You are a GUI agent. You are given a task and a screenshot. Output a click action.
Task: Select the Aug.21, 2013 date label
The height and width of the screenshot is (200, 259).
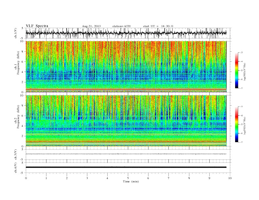coord(91,26)
